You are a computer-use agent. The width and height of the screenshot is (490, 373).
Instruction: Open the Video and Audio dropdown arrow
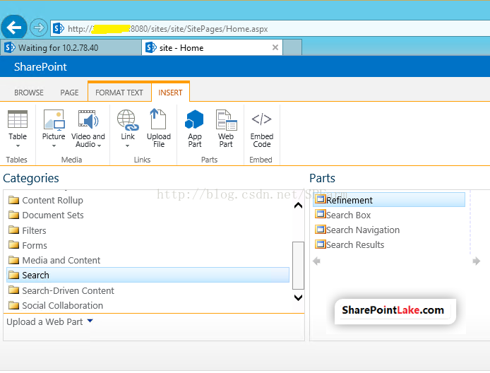[x=99, y=146]
